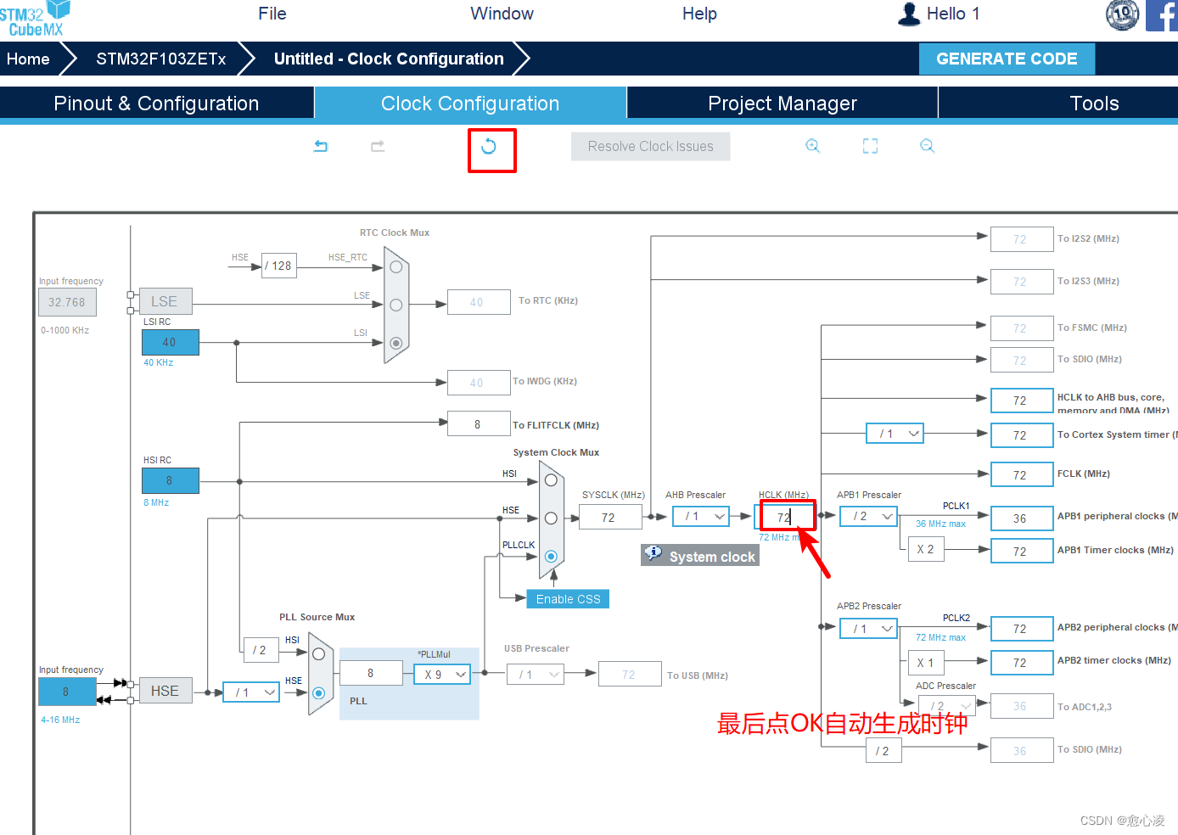The width and height of the screenshot is (1178, 835).
Task: Click APB2 timer clocks 72 box
Action: (1021, 663)
